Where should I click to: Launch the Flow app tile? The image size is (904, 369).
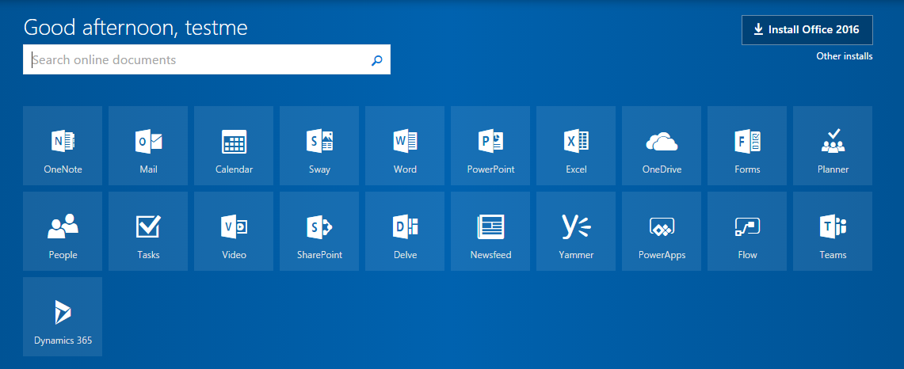click(747, 231)
